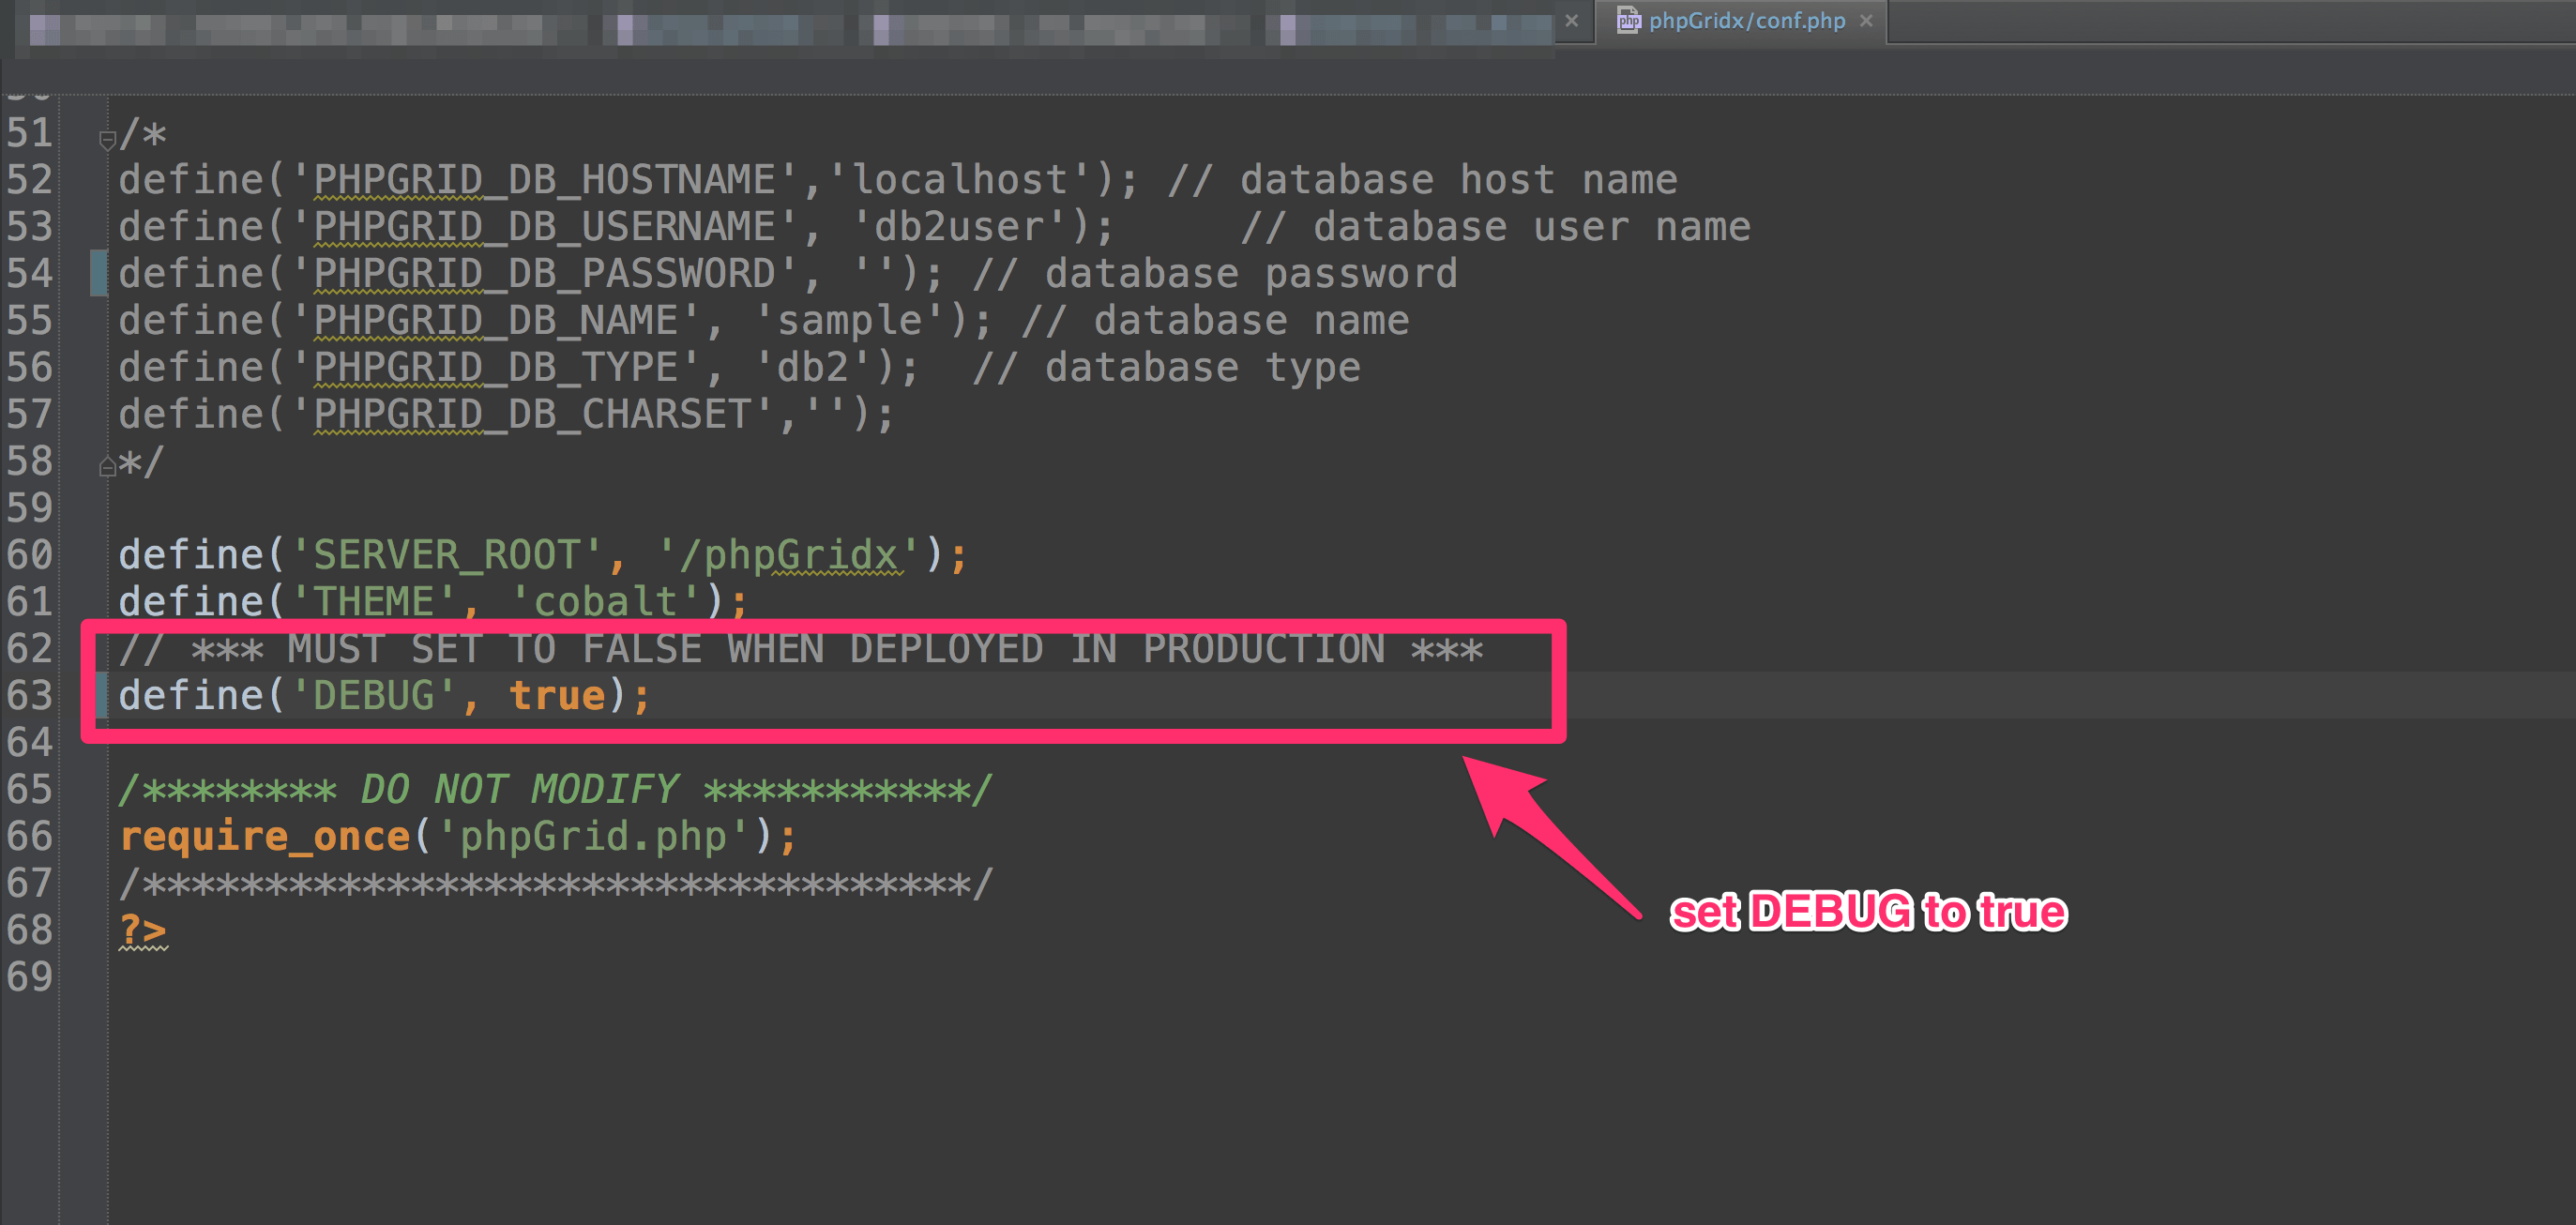2576x1225 pixels.
Task: Collapse the comment block at line 51
Action: 107,140
